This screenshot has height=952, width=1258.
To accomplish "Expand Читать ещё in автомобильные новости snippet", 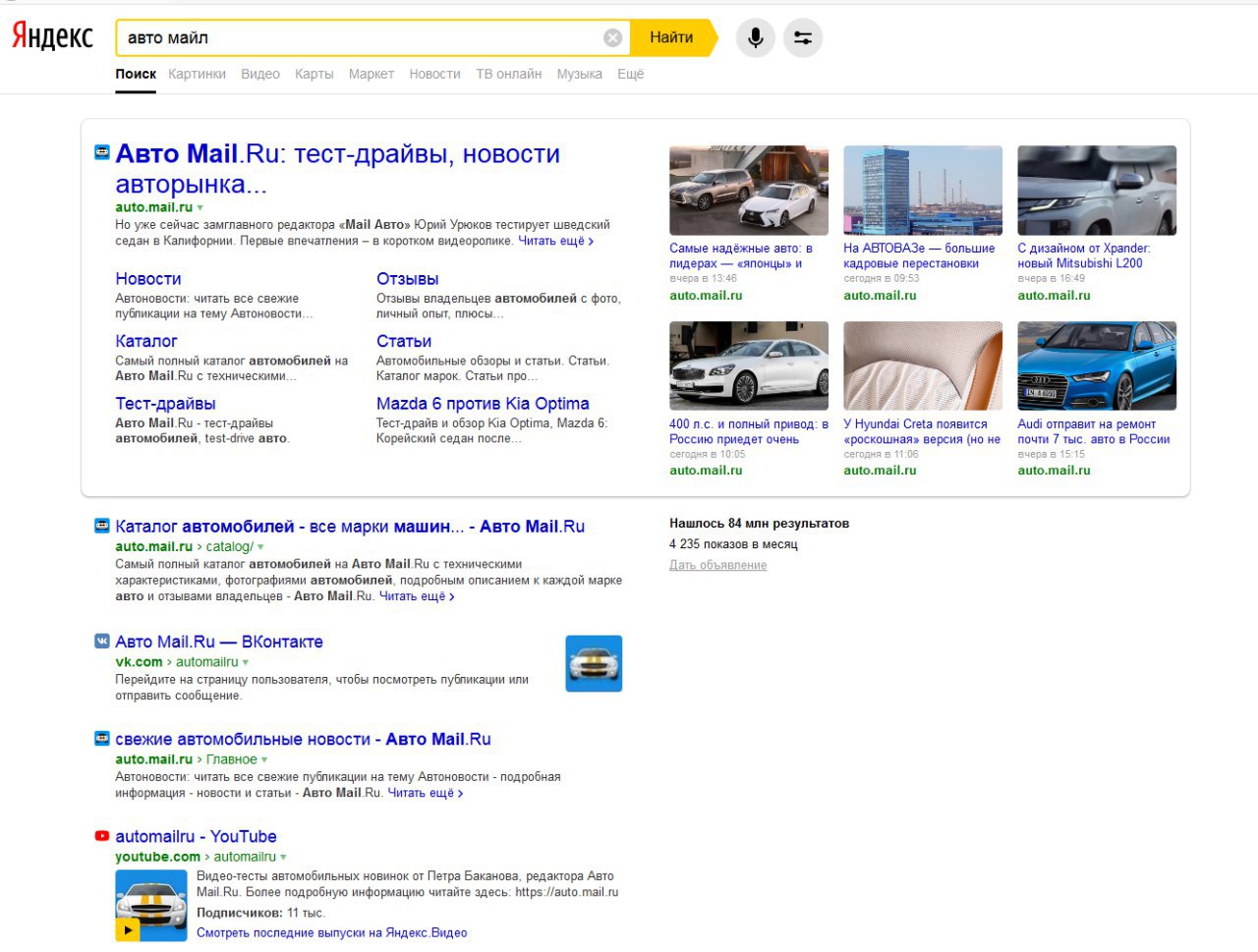I will pyautogui.click(x=426, y=793).
